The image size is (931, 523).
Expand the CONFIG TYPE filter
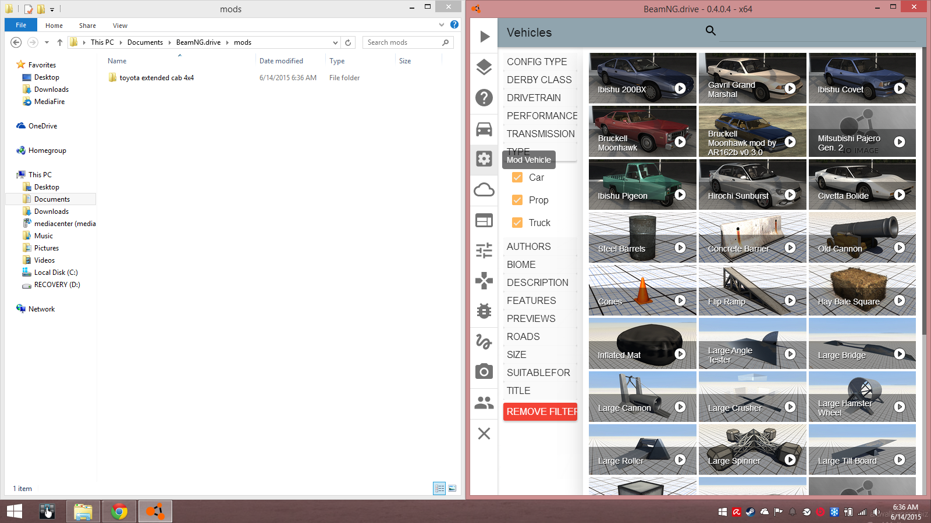click(540, 62)
